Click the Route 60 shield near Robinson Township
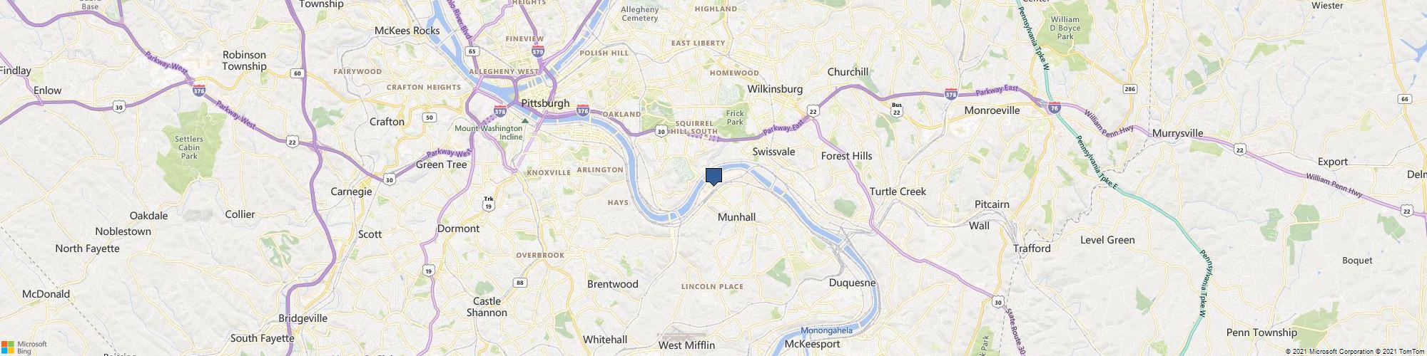The width and height of the screenshot is (1427, 356). pyautogui.click(x=298, y=73)
